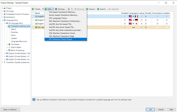Click the Export toolbar icon
Screen dimensions: 177x112
98,9
